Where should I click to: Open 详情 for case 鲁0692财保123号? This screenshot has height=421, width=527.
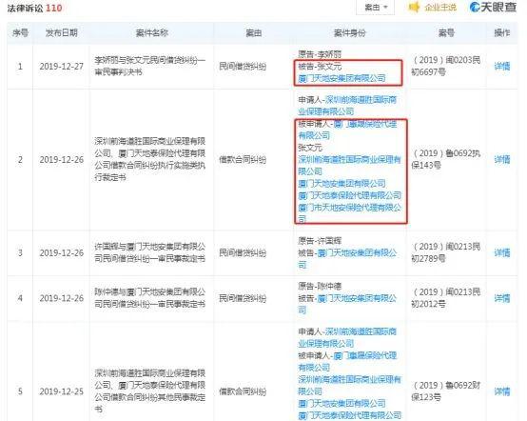[x=502, y=391]
